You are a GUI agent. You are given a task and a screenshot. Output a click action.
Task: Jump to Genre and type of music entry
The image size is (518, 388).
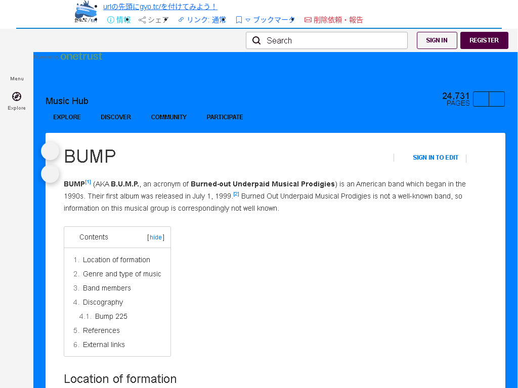pyautogui.click(x=122, y=274)
